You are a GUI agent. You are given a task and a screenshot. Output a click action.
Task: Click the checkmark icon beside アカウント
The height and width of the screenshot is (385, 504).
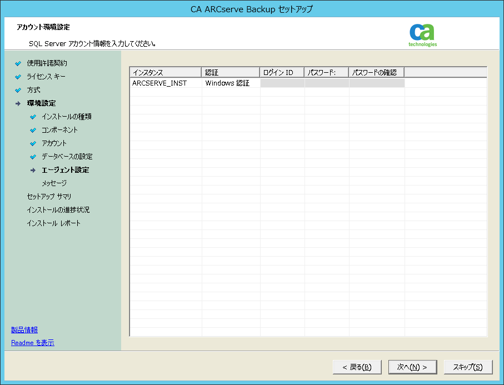[33, 143]
